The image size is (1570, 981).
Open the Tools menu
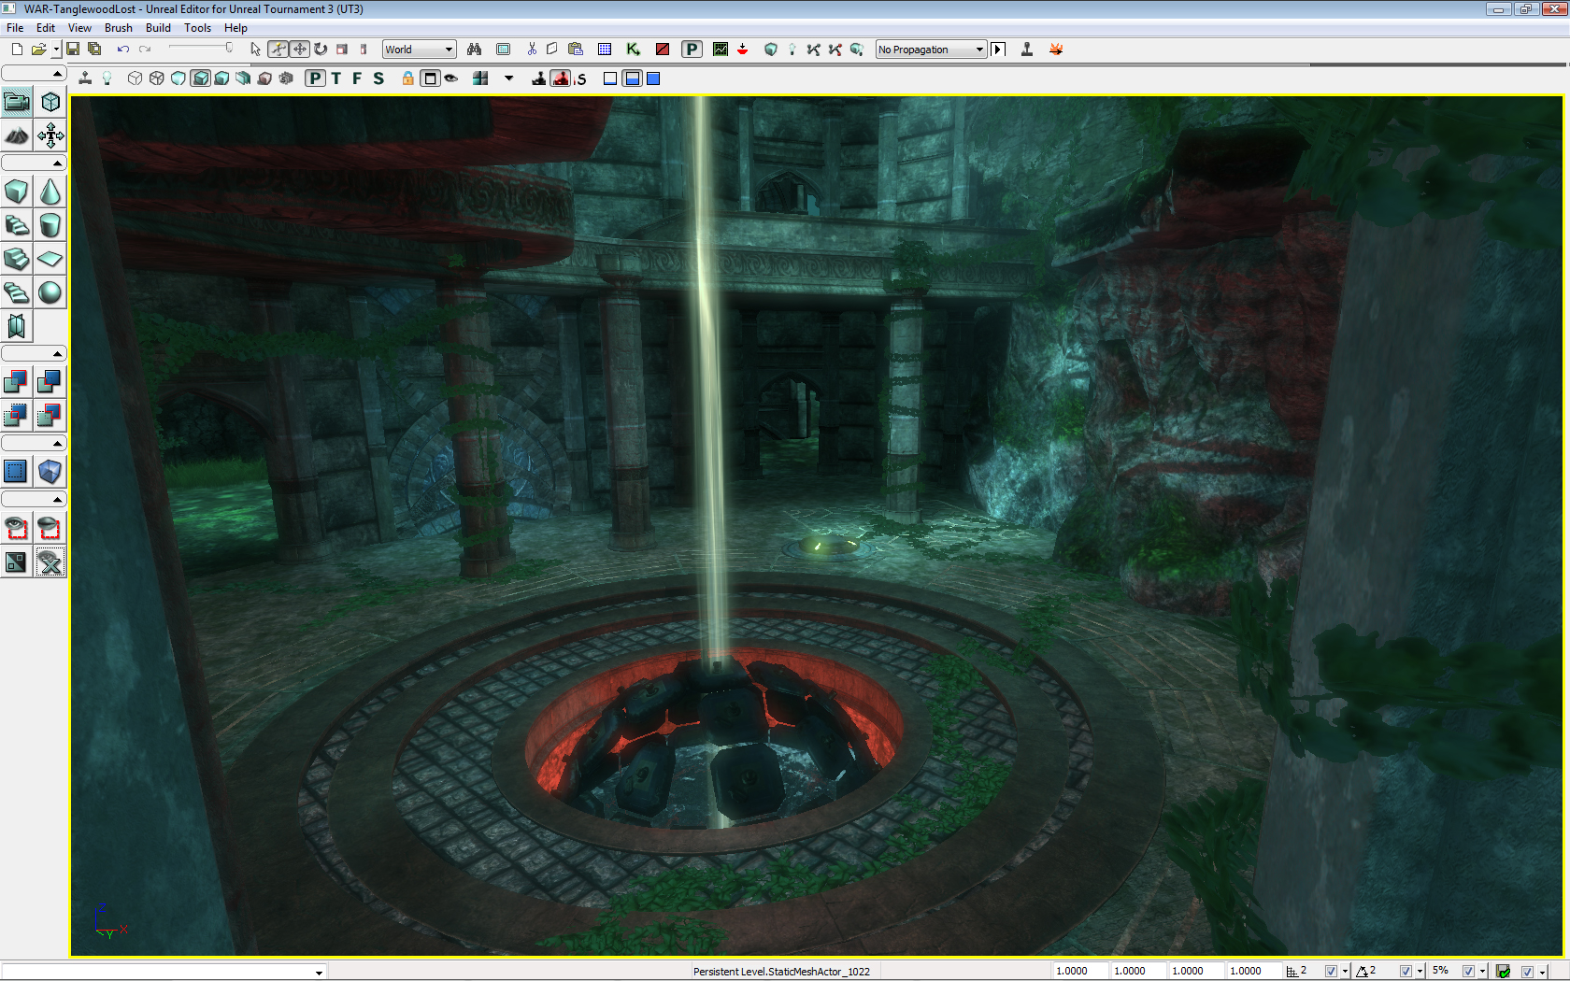pyautogui.click(x=197, y=28)
